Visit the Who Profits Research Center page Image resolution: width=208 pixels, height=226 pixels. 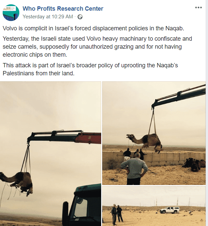click(63, 9)
